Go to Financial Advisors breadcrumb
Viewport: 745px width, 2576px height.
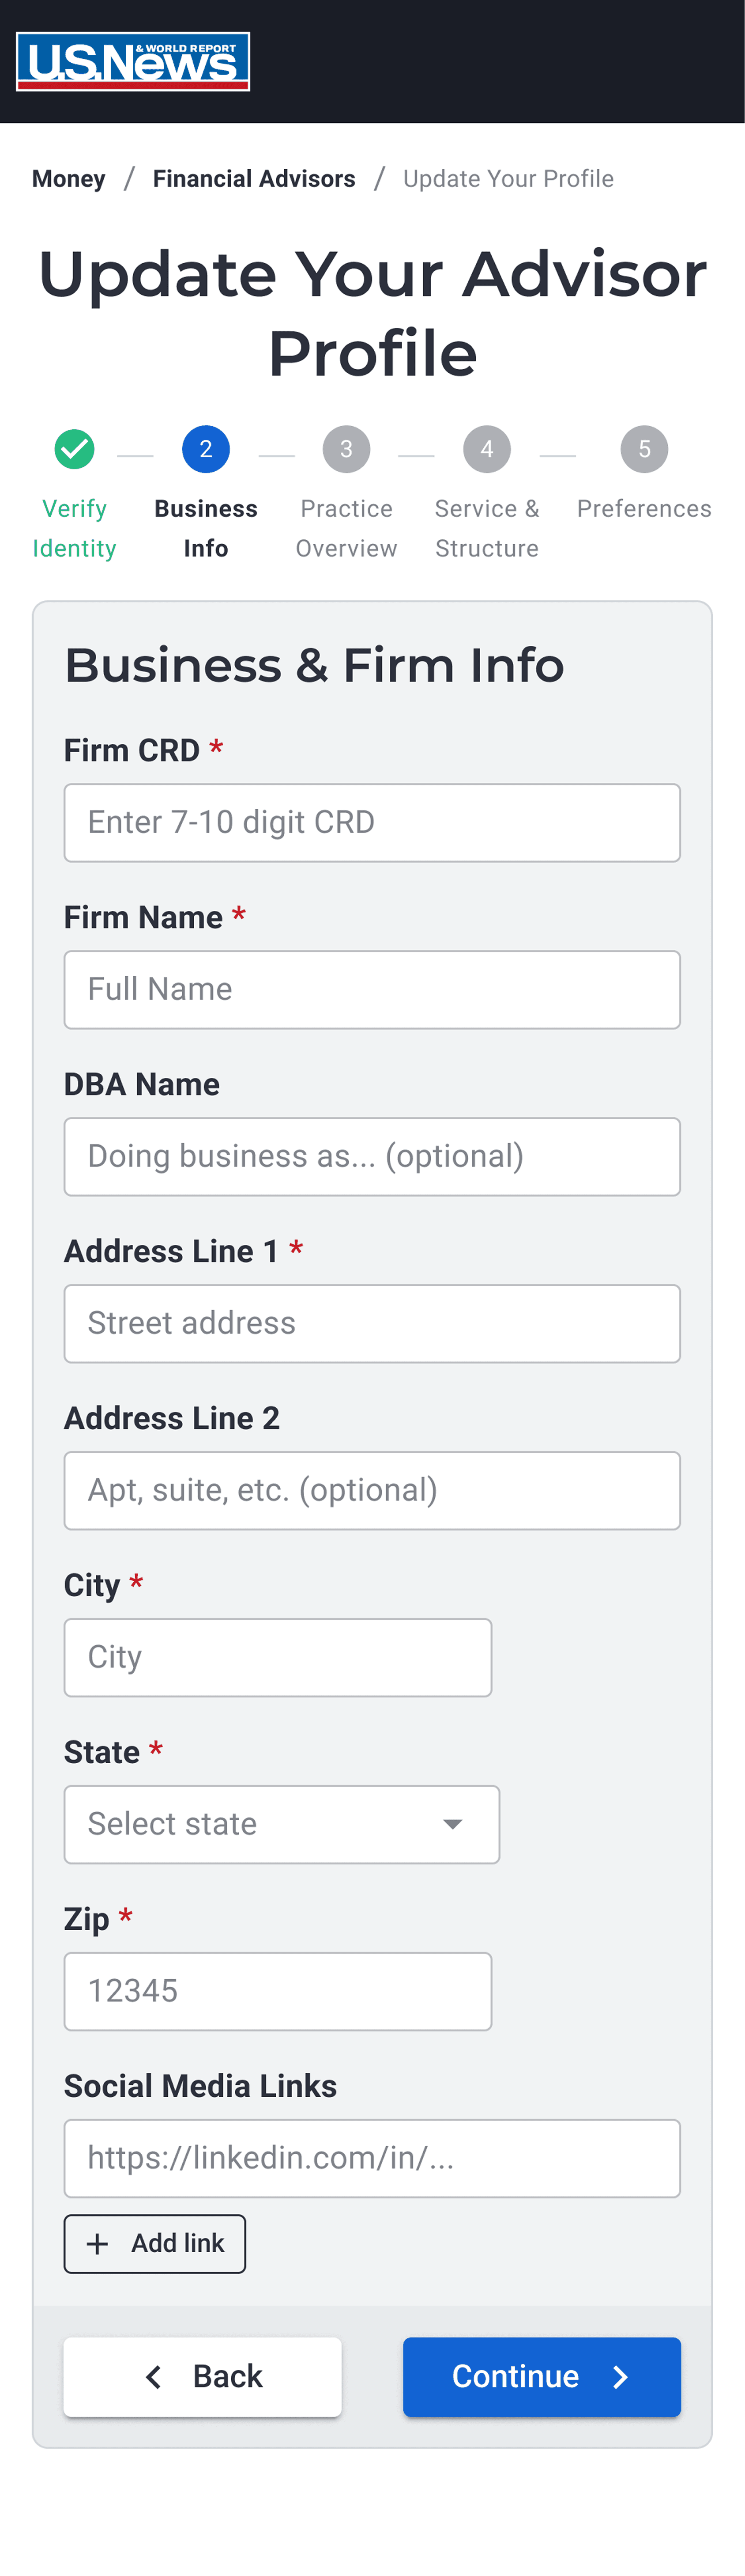coord(254,179)
